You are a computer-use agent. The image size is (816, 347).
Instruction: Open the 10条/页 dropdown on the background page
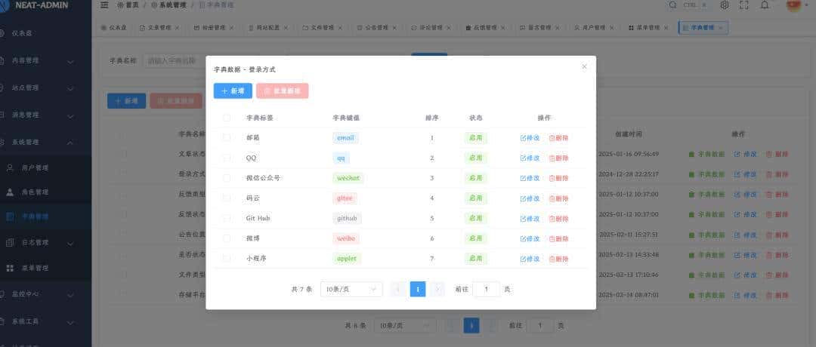click(x=405, y=326)
